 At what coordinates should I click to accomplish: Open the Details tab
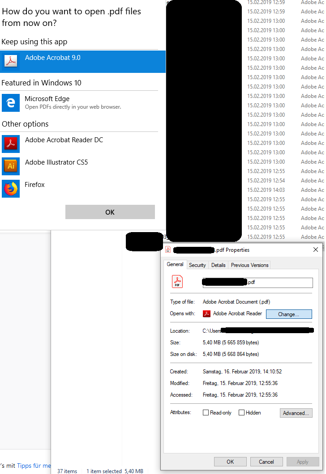218,265
